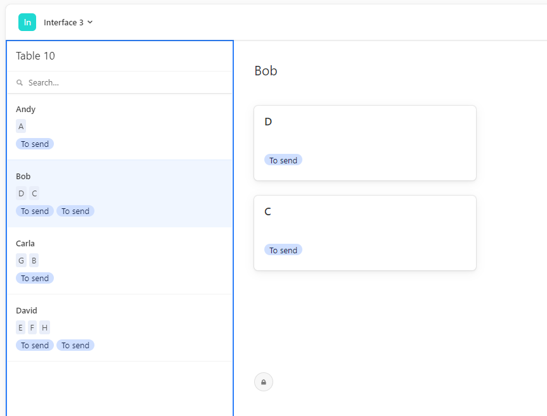Click the H chip under David
The width and height of the screenshot is (547, 416).
[44, 328]
